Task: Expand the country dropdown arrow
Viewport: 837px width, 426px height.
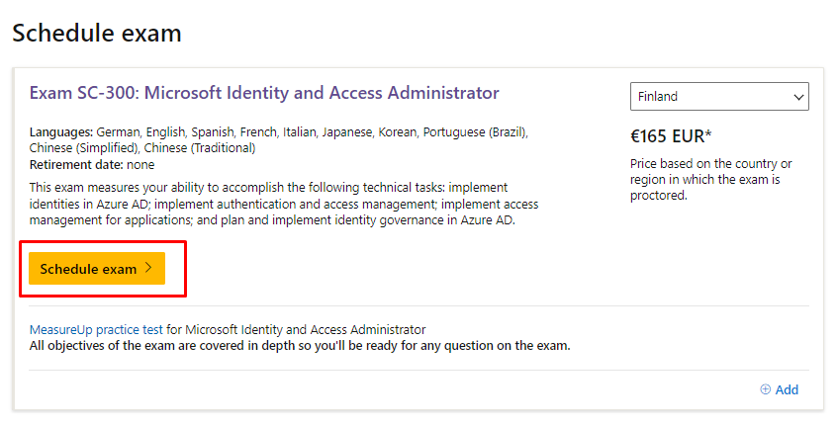Action: point(798,97)
